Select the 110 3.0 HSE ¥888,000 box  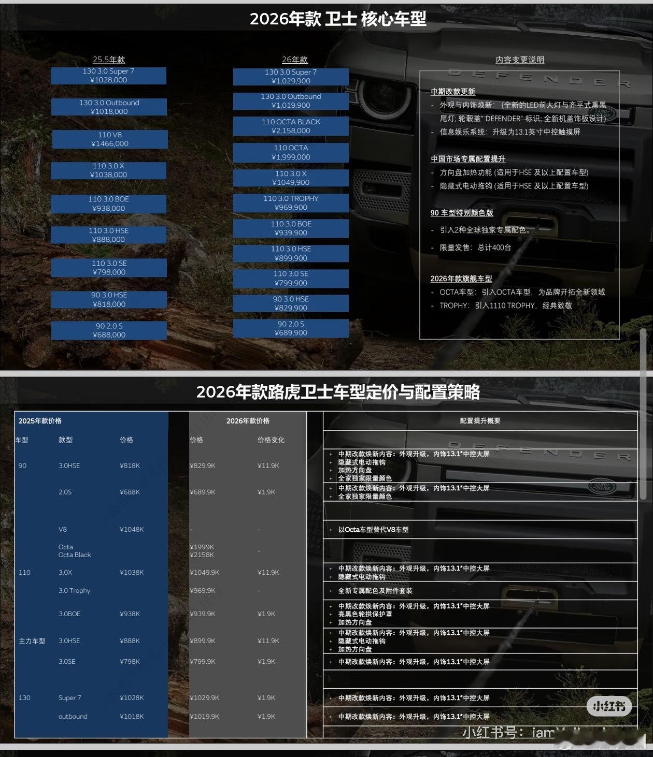[108, 235]
